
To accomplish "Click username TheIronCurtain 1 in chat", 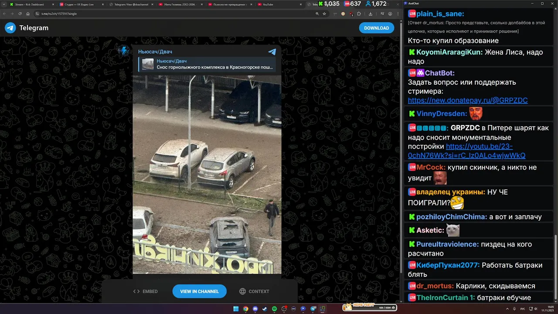I will (x=446, y=298).
